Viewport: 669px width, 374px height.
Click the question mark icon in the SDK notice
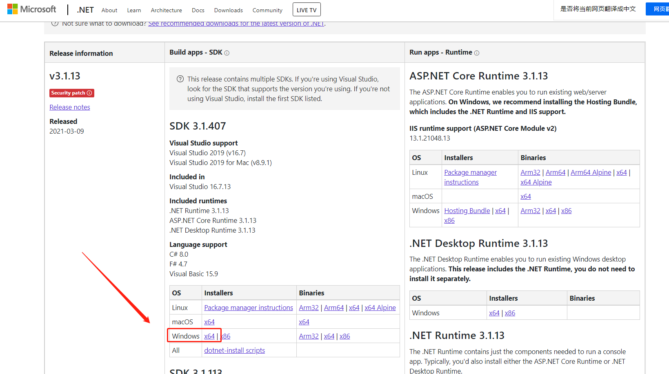pos(180,79)
